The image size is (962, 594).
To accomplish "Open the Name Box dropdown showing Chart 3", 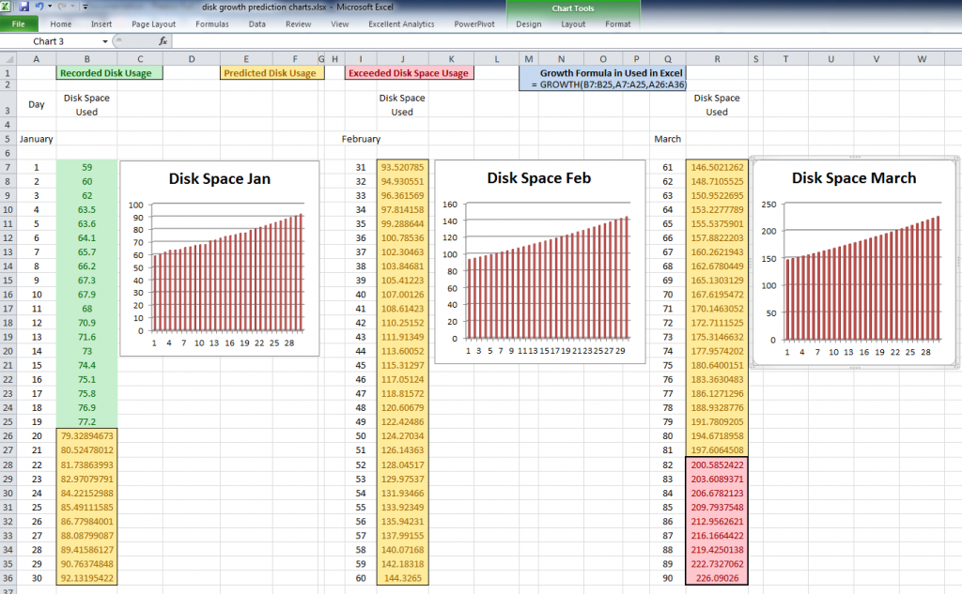I will pyautogui.click(x=105, y=41).
